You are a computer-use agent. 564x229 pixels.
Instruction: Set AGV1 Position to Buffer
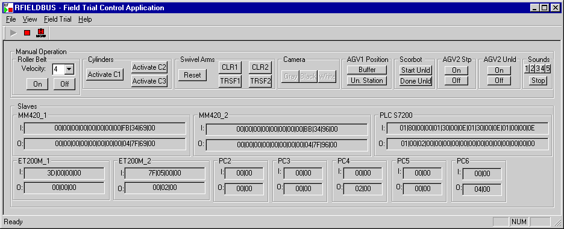click(x=367, y=70)
